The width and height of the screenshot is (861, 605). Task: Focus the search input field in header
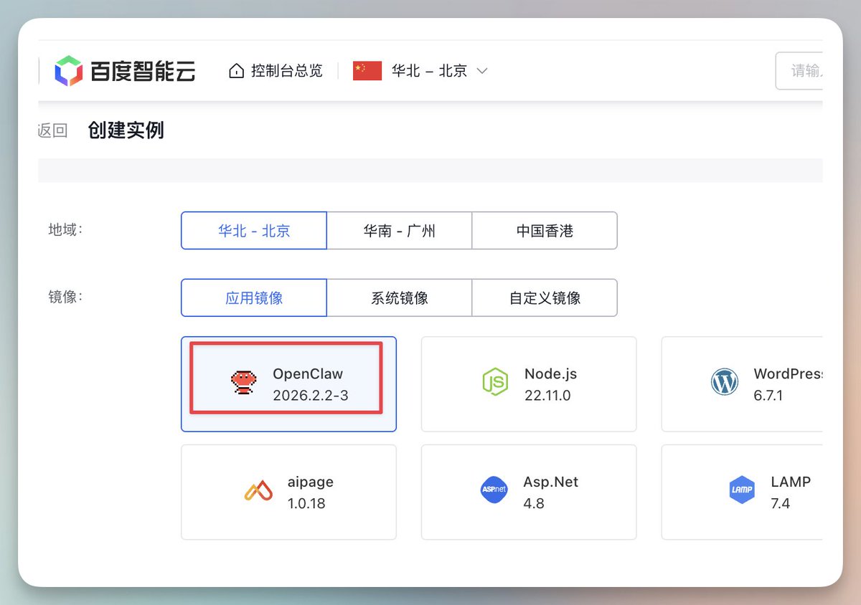pyautogui.click(x=799, y=71)
